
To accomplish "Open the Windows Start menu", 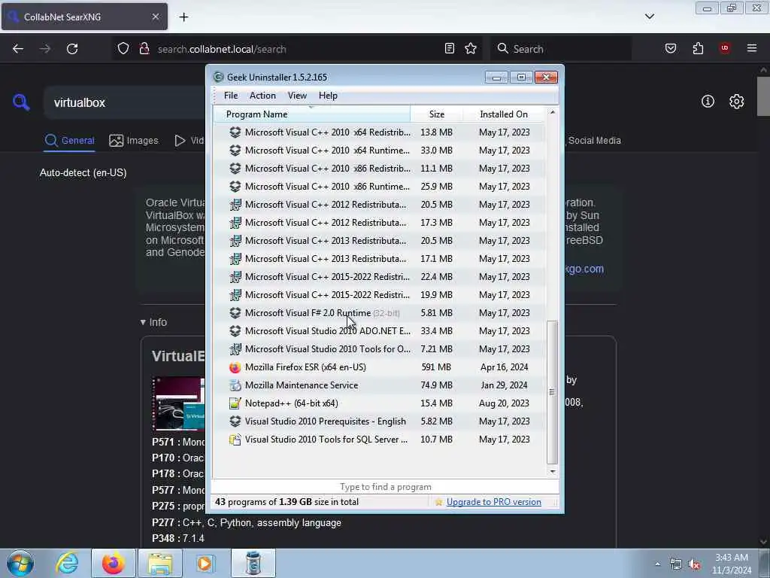I will pos(20,563).
